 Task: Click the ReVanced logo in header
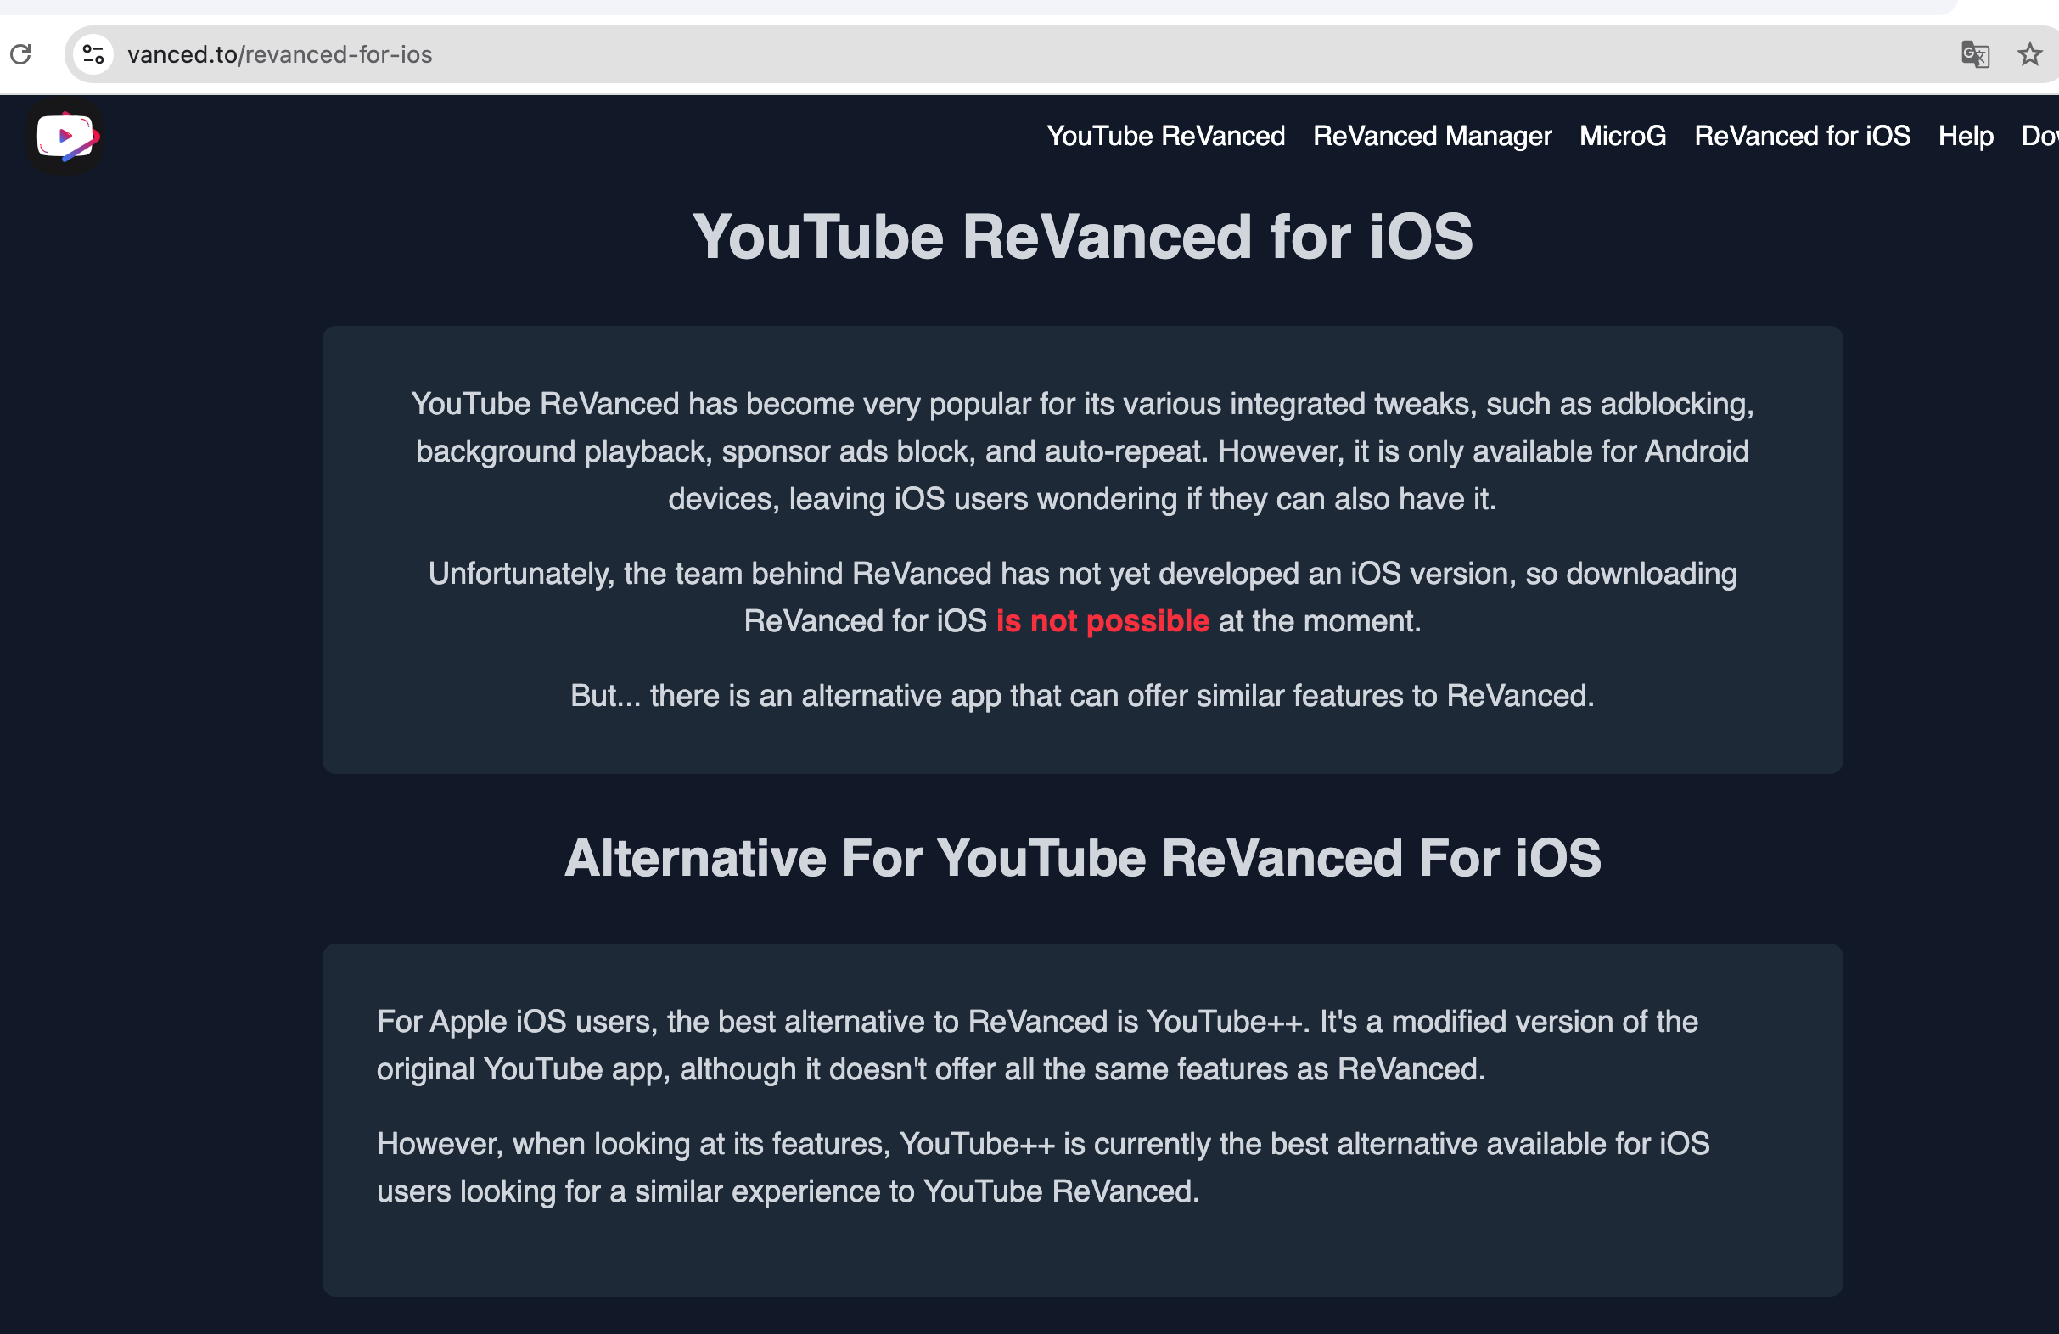(65, 137)
